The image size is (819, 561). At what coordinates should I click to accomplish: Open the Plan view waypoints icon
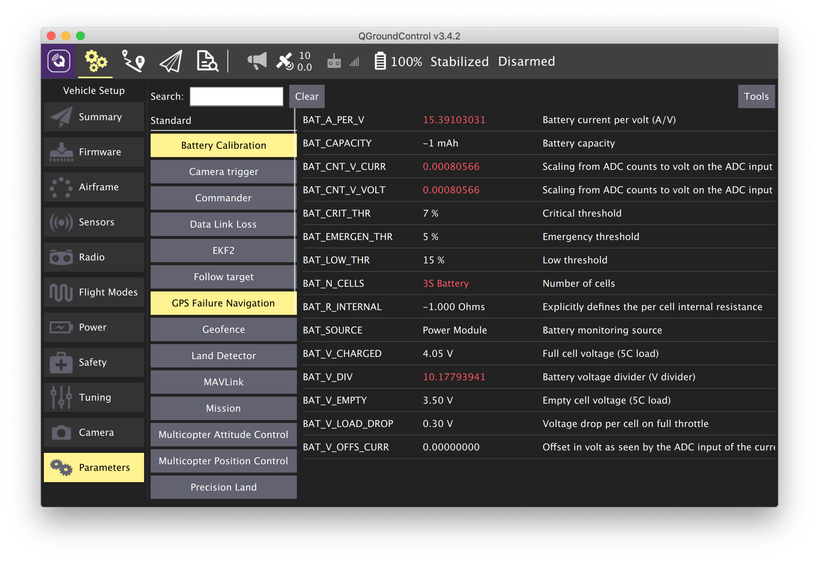click(x=133, y=61)
